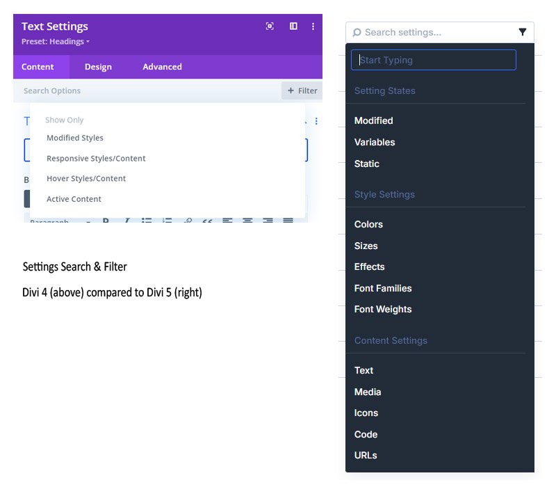This screenshot has width=556, height=494.
Task: Click the Show Only label
Action: click(x=64, y=120)
